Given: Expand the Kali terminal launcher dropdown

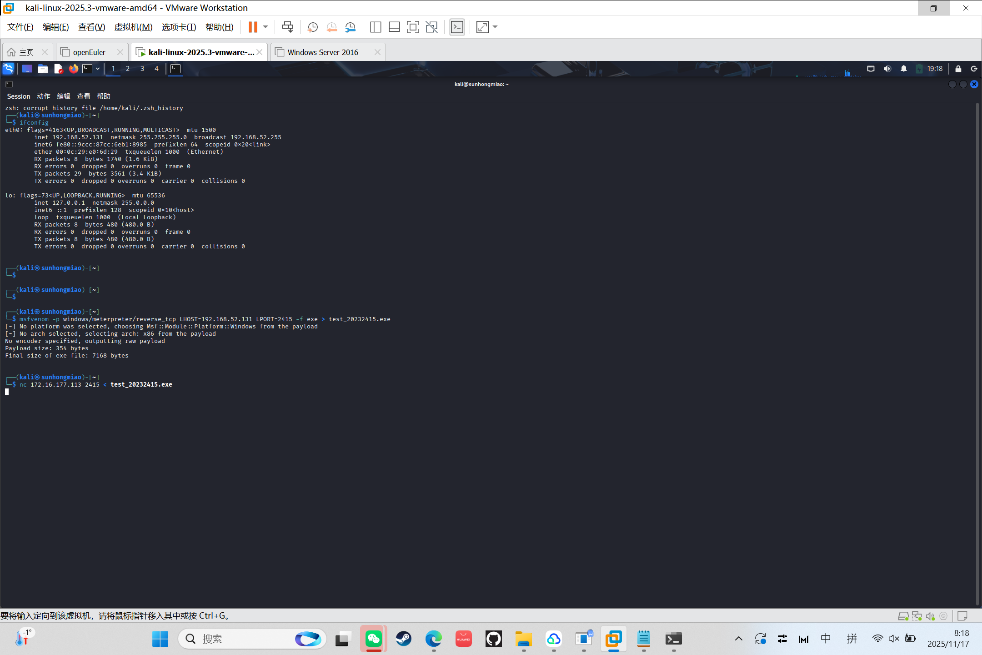Looking at the screenshot, I should tap(98, 69).
